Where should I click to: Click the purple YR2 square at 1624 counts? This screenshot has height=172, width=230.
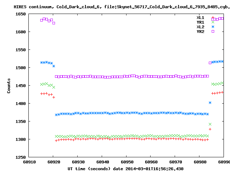pyautogui.click(x=54, y=23)
